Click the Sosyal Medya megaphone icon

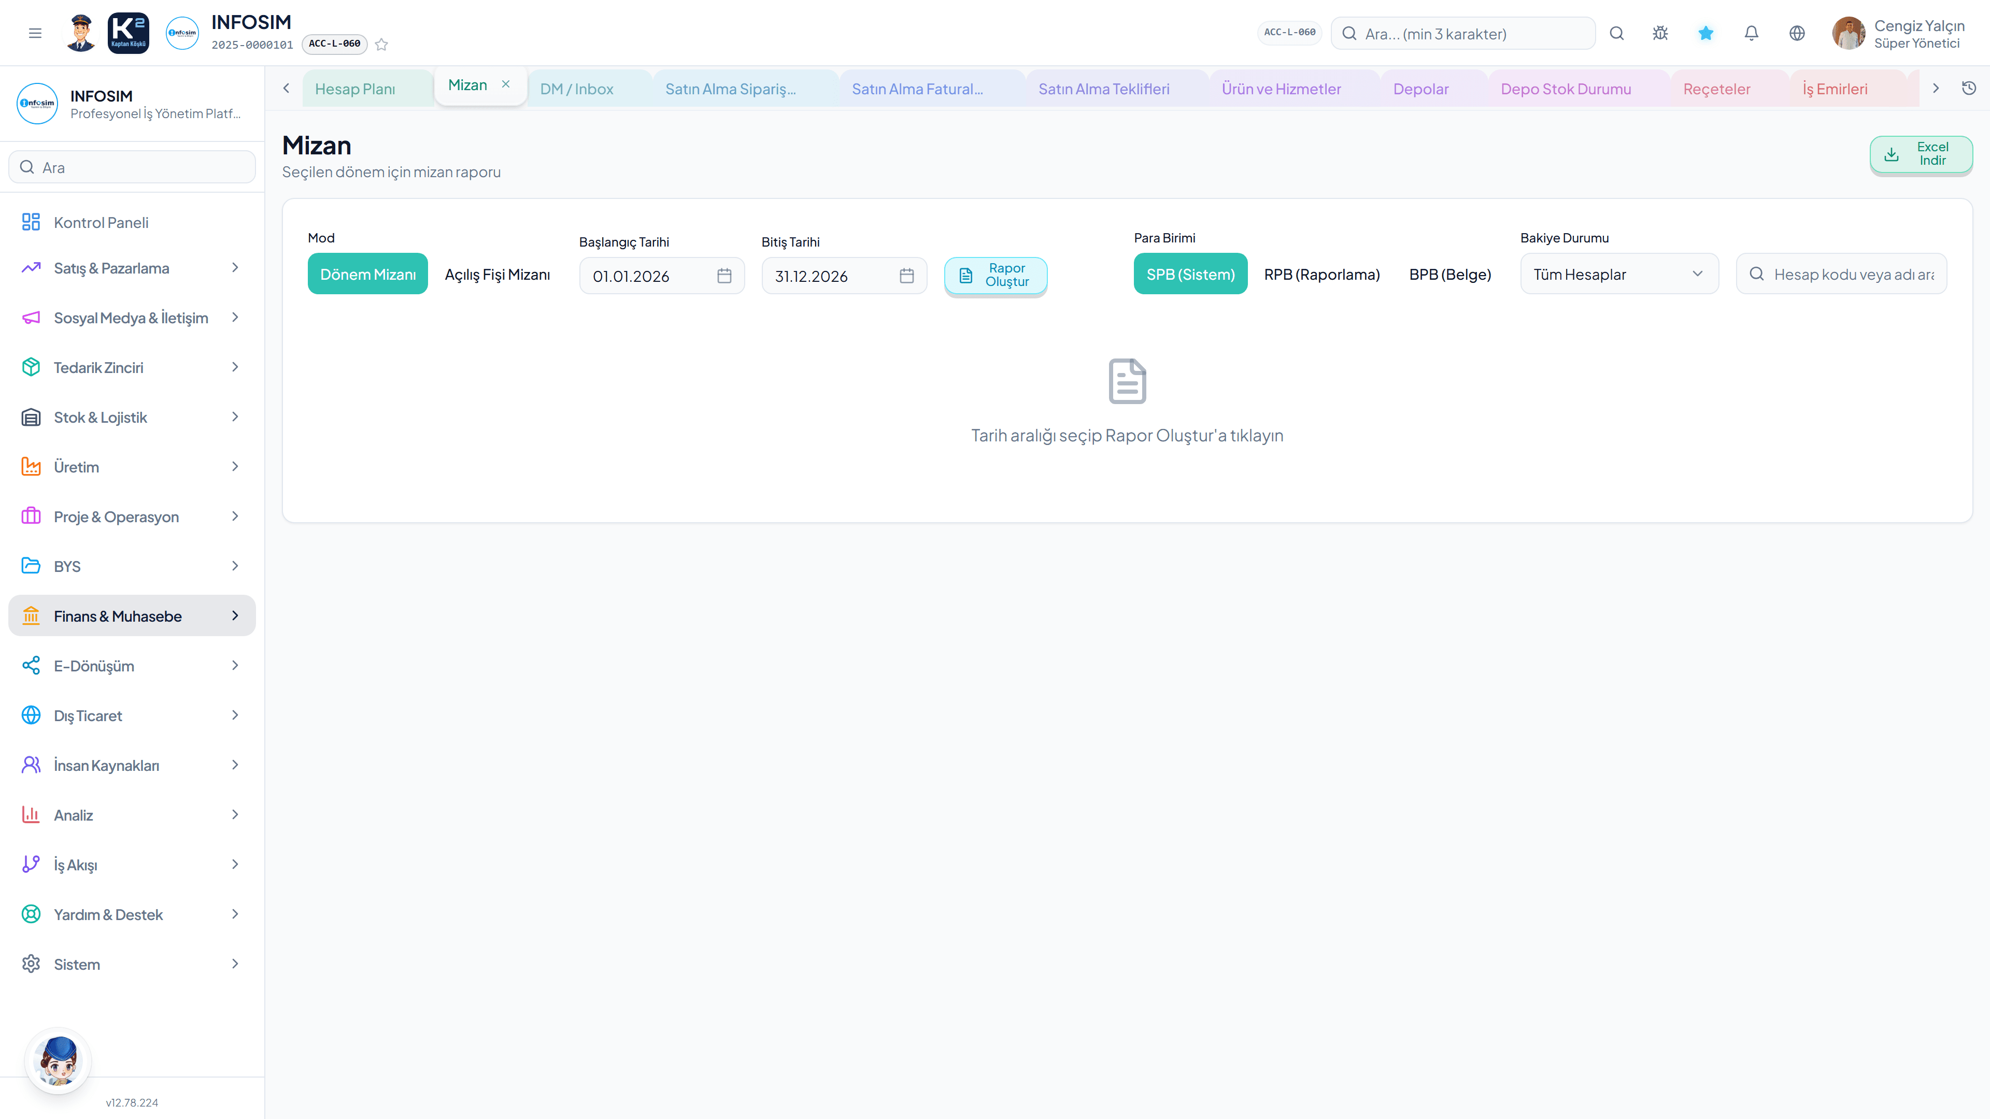tap(31, 318)
